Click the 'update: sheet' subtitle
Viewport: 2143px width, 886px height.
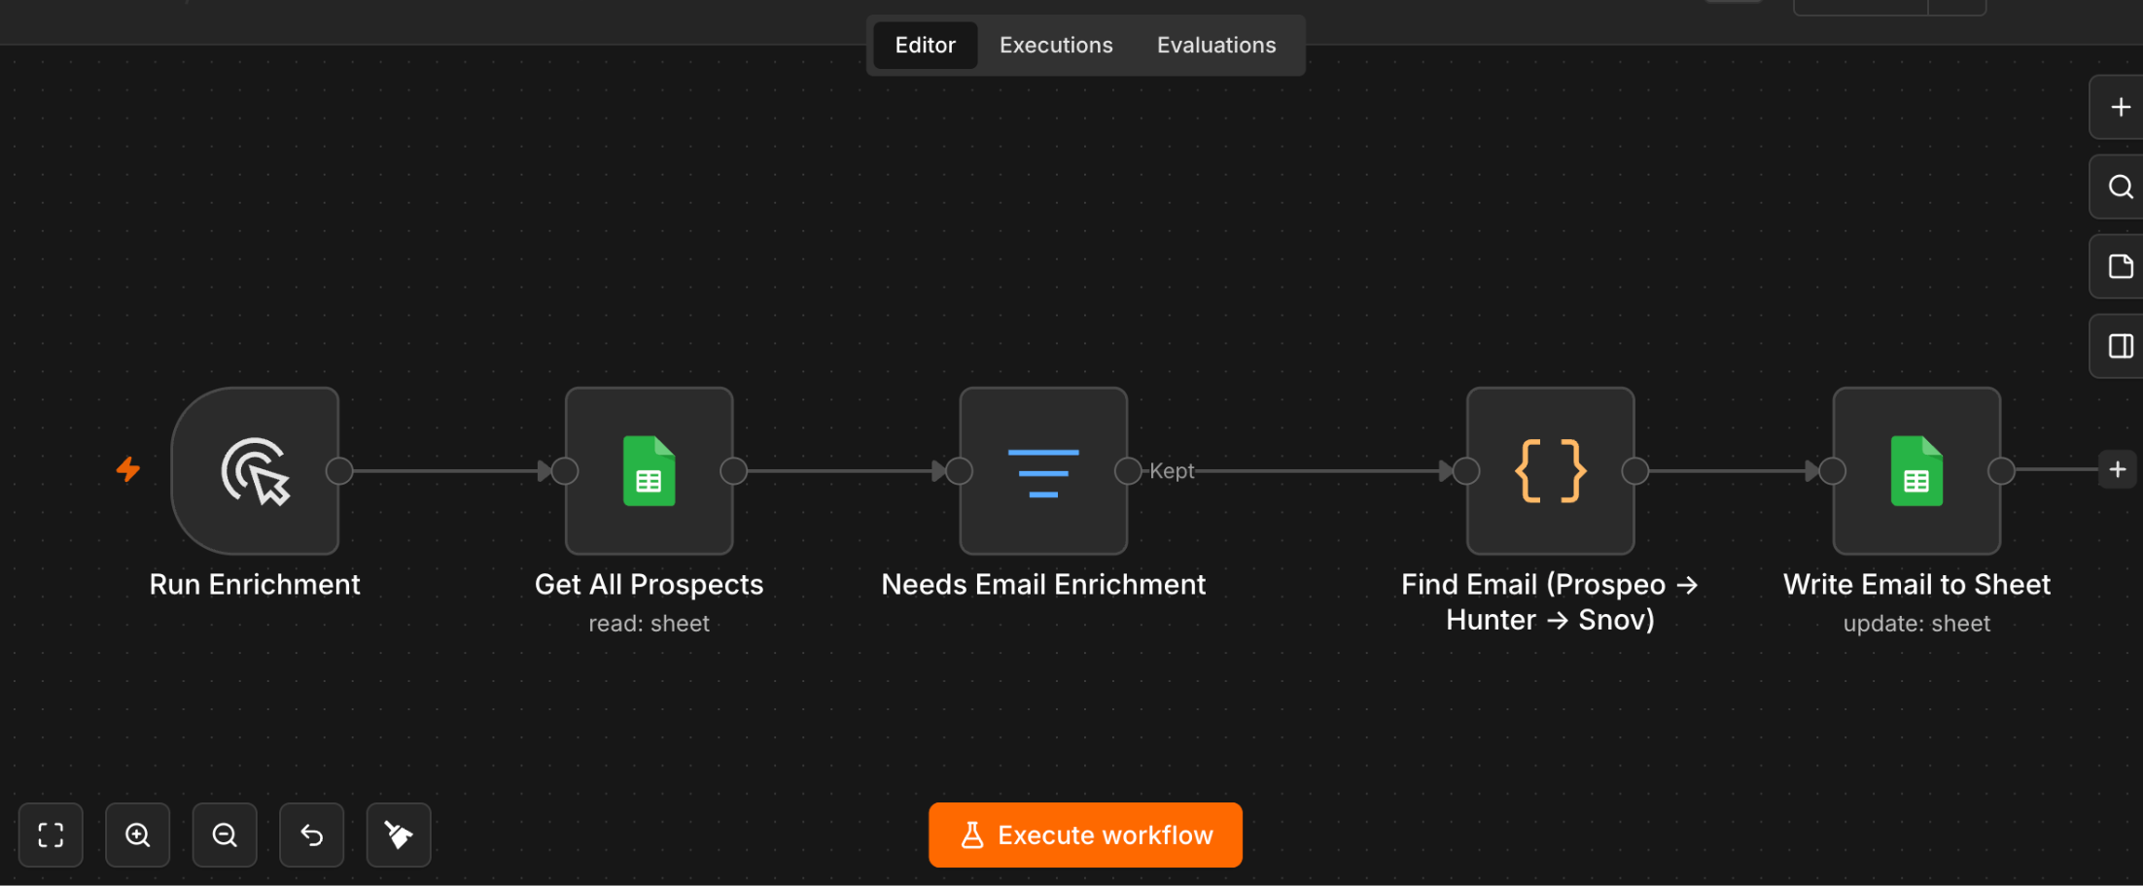tap(1916, 624)
